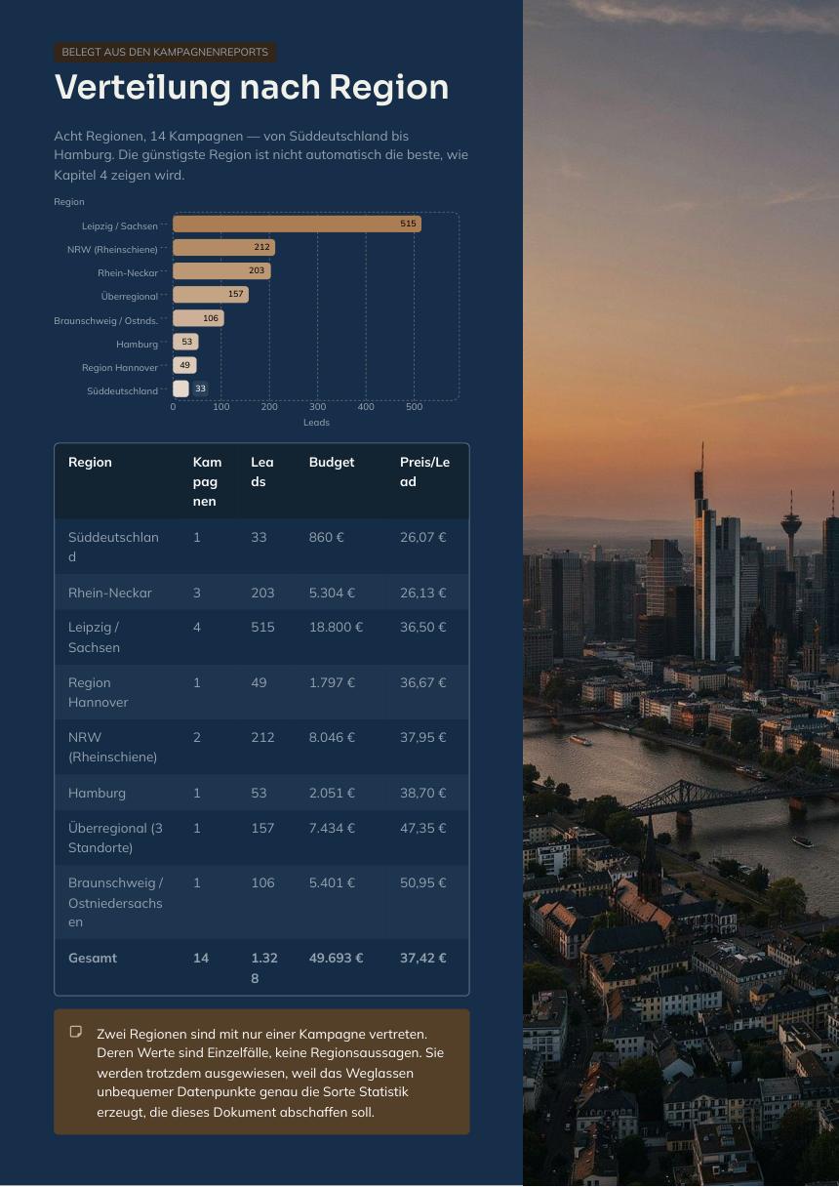Click the 'Verteilung nach Region' heading
This screenshot has height=1187, width=839.
252,87
